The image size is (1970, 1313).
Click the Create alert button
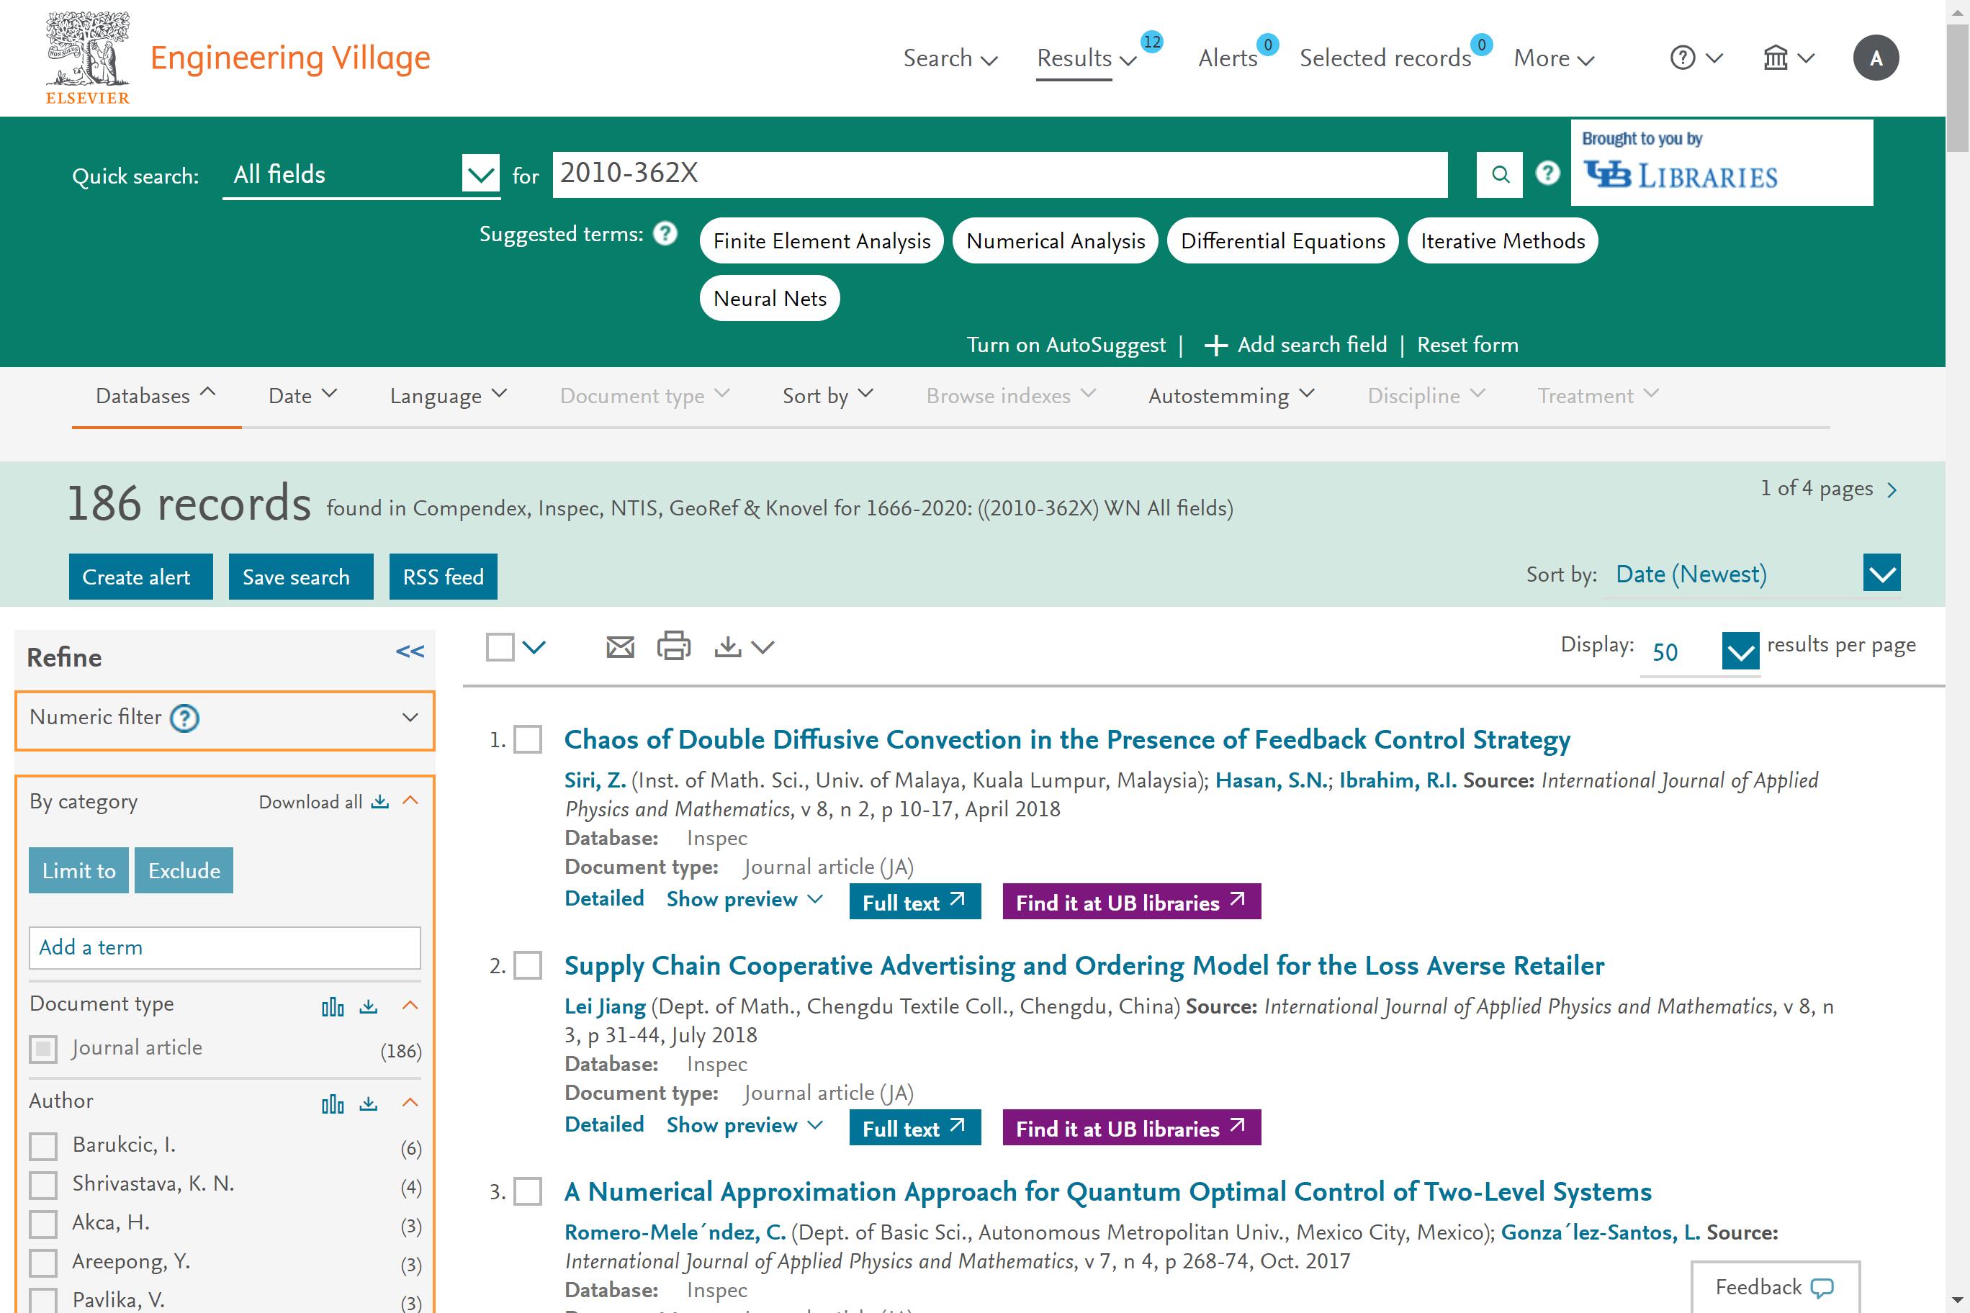click(140, 576)
